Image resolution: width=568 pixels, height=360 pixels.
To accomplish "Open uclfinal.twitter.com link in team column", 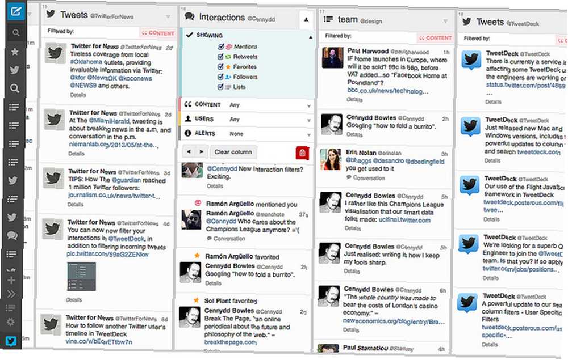I will pyautogui.click(x=404, y=220).
